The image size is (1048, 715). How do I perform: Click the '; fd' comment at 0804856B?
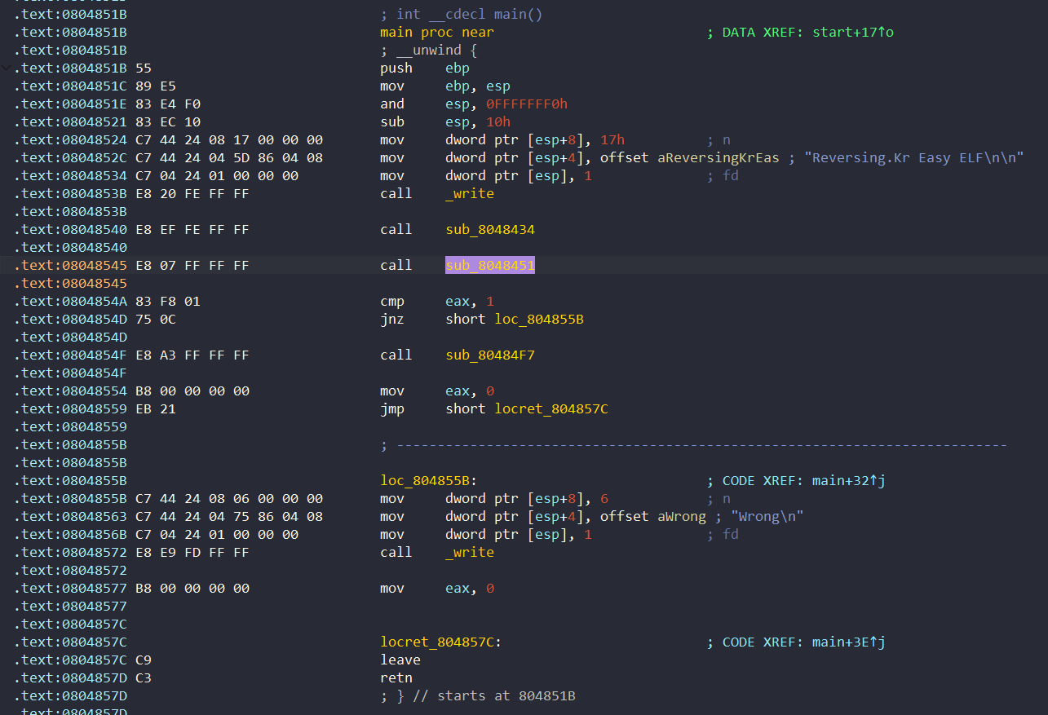(x=723, y=534)
